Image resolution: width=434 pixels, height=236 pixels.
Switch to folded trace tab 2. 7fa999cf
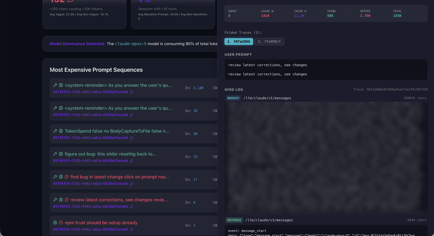269,41
